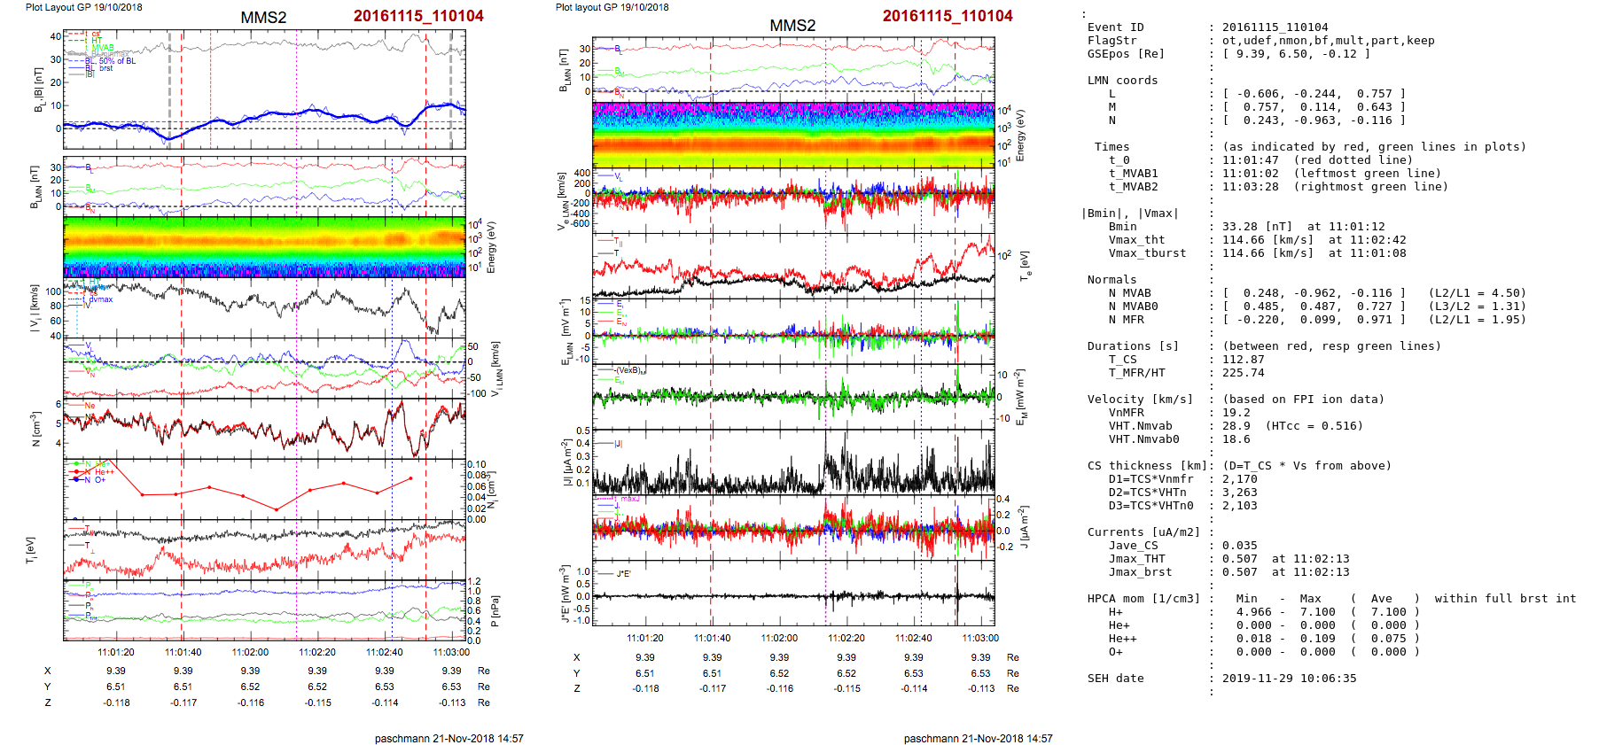1599x745 pixels.
Task: Click the paschmann 21-Nov-2018 footer under left plot
Action: [x=448, y=738]
